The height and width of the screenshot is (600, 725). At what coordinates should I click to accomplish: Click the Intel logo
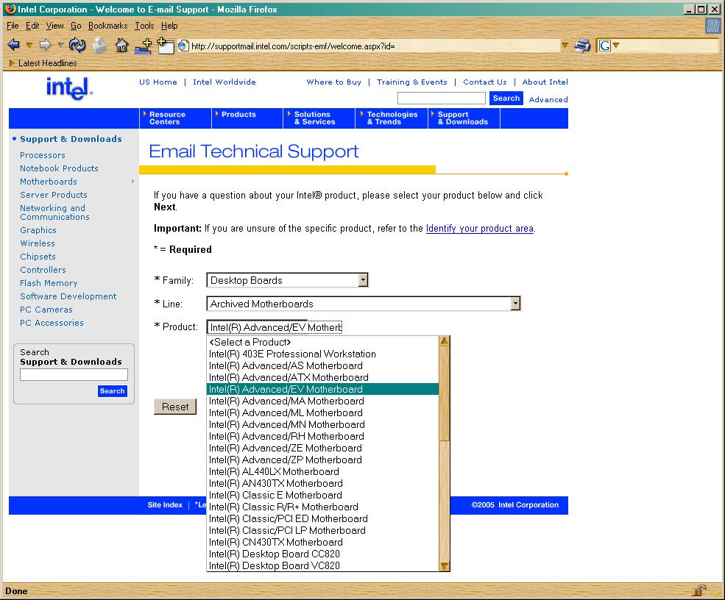tap(69, 87)
